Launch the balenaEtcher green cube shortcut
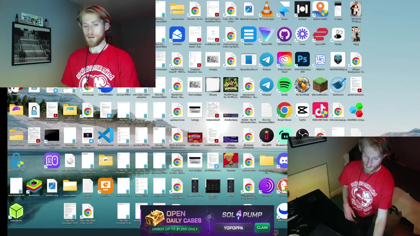Image resolution: width=420 pixels, height=236 pixels. pyautogui.click(x=16, y=211)
